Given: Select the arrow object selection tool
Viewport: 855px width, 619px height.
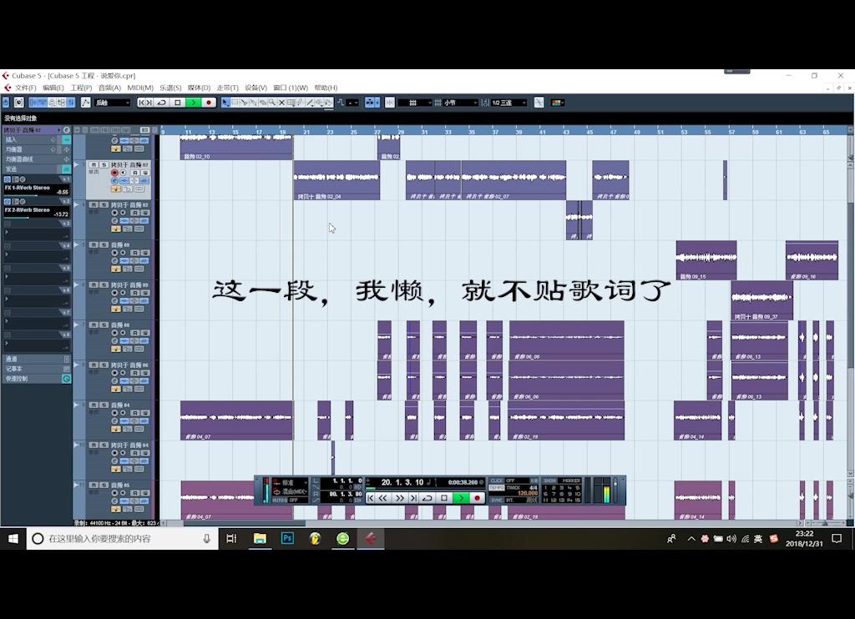Looking at the screenshot, I should [x=226, y=103].
